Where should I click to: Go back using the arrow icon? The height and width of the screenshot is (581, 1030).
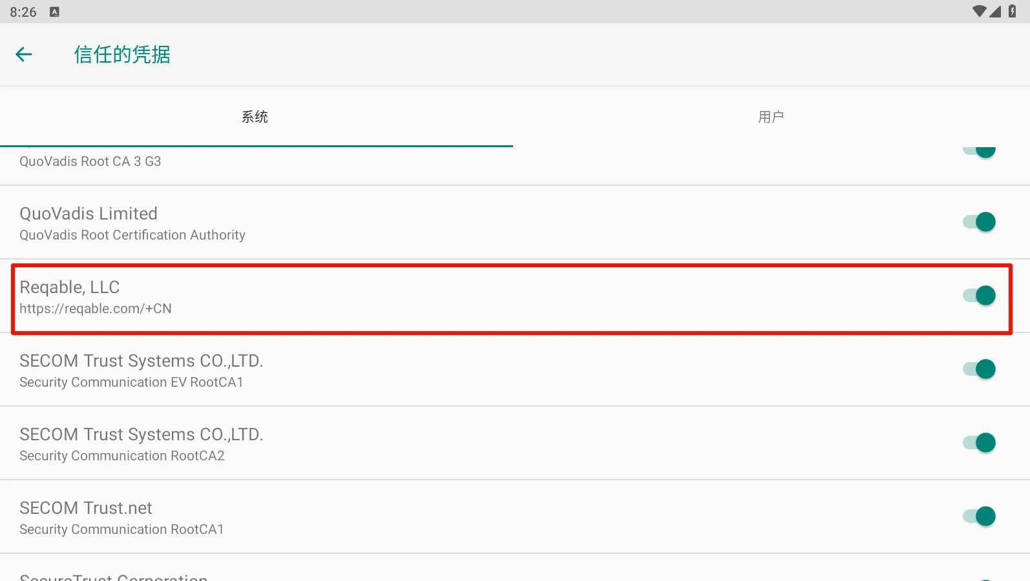pyautogui.click(x=24, y=55)
